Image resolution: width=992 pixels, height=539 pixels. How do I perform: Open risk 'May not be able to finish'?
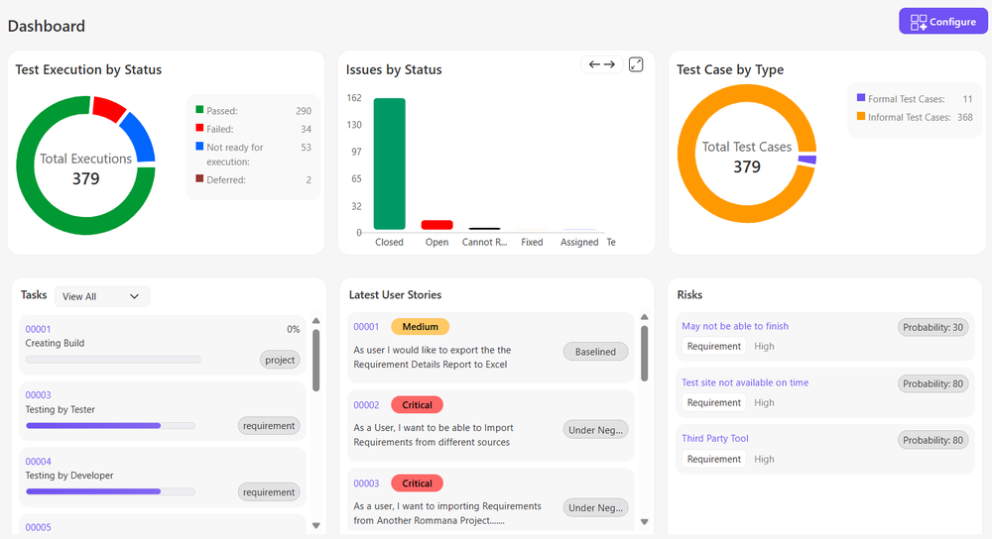(x=734, y=326)
